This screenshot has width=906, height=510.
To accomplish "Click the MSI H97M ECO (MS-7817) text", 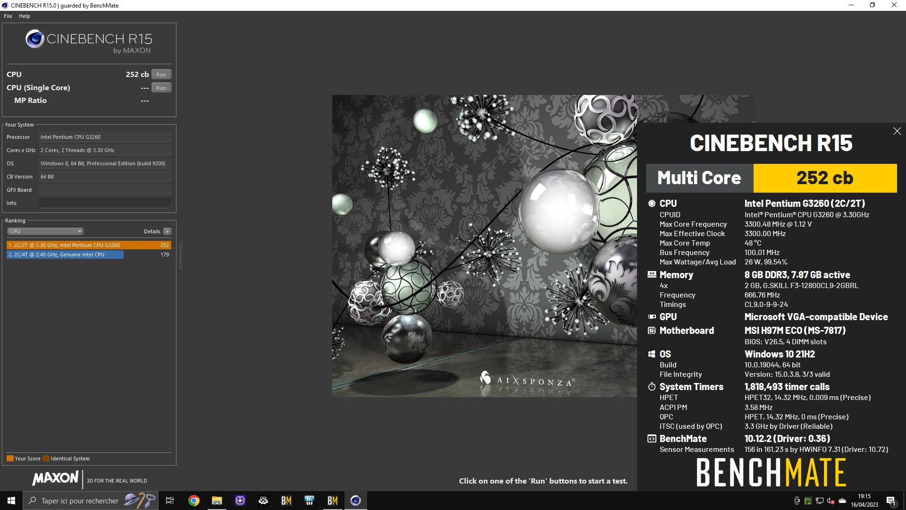I will point(795,331).
